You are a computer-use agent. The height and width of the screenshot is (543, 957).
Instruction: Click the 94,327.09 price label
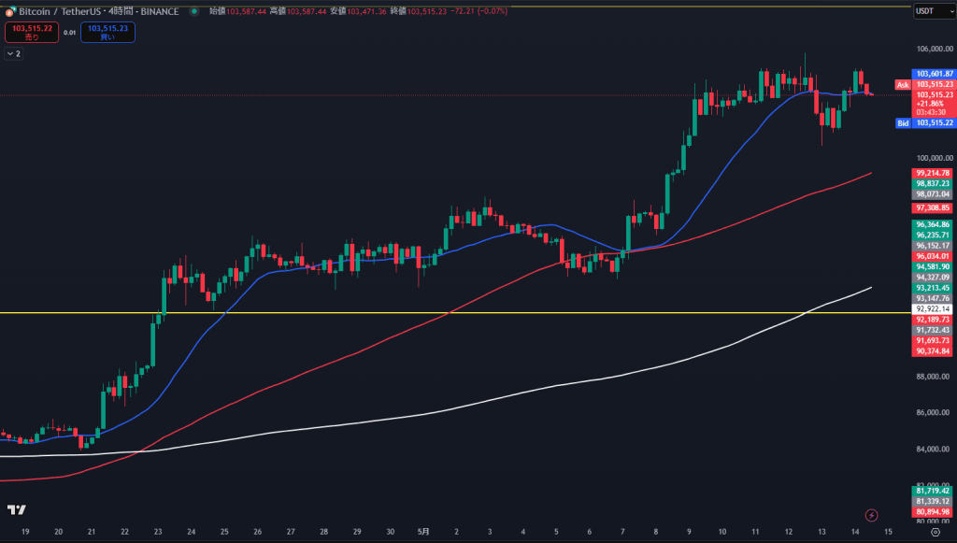(934, 278)
